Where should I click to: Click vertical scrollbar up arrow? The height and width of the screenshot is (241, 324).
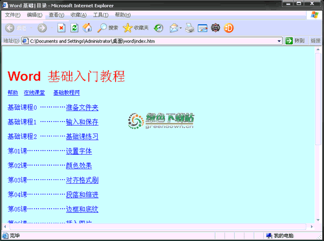(318, 49)
